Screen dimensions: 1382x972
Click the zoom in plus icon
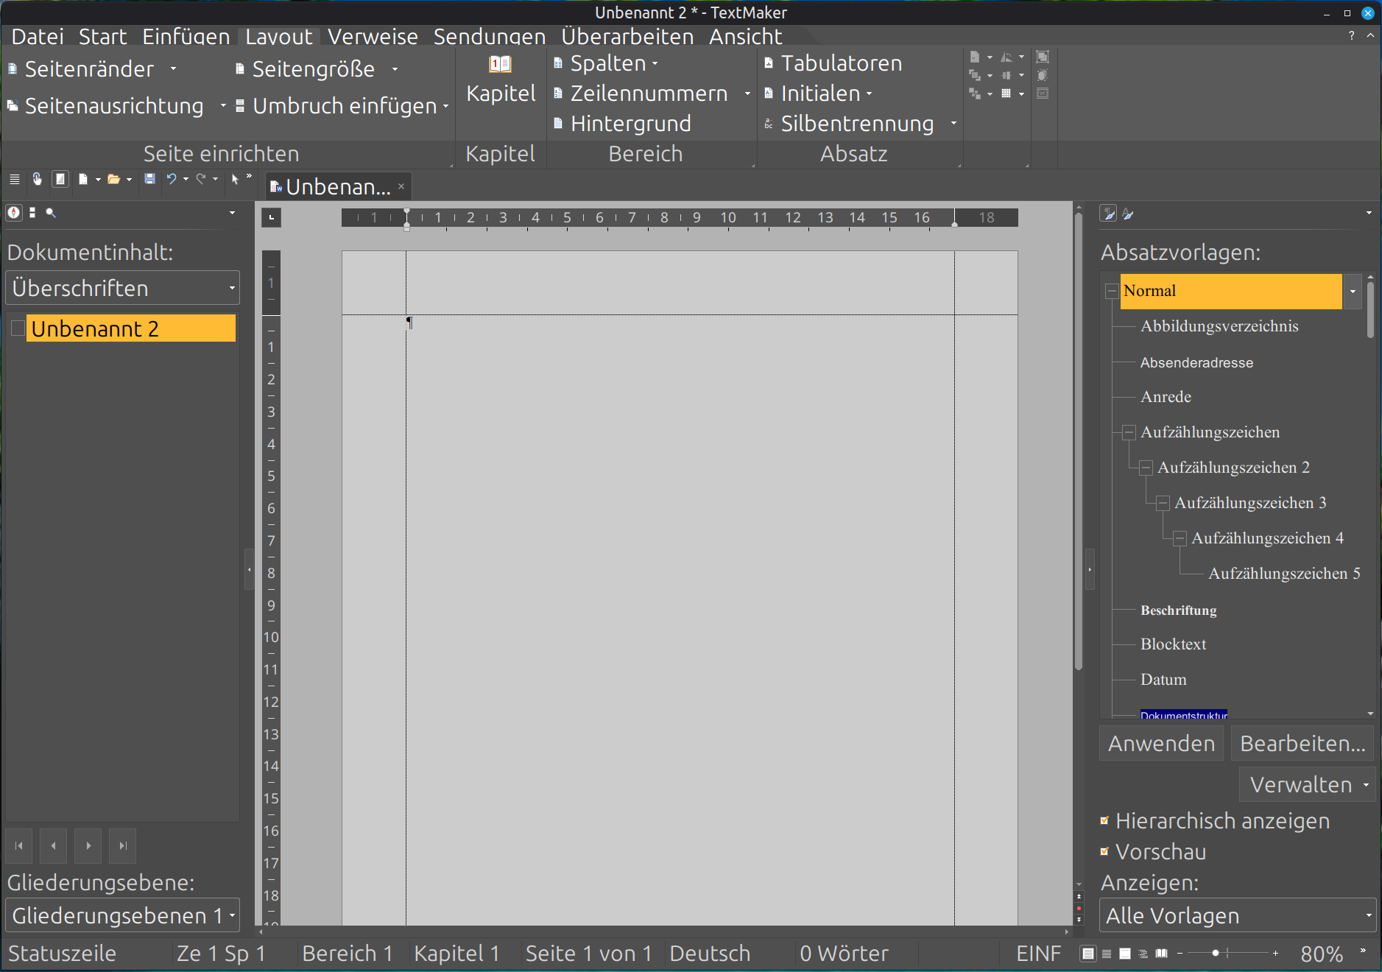tap(1275, 954)
